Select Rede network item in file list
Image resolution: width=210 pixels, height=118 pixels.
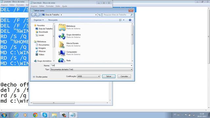[x=65, y=60]
